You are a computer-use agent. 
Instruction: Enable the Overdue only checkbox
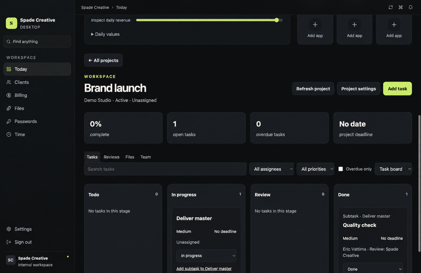click(340, 169)
